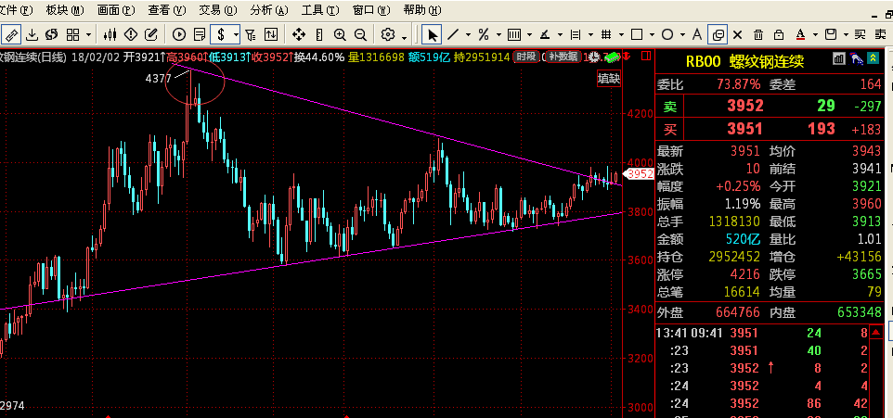Expand the percent tool dropdown arrow
The width and height of the screenshot is (893, 418).
coord(498,35)
